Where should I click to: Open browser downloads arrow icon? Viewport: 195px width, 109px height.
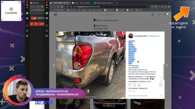[x=166, y=7]
